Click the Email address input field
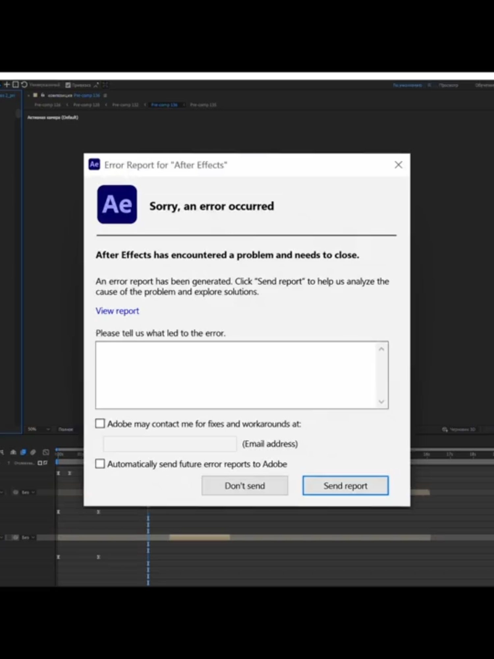The width and height of the screenshot is (494, 659). tap(170, 444)
